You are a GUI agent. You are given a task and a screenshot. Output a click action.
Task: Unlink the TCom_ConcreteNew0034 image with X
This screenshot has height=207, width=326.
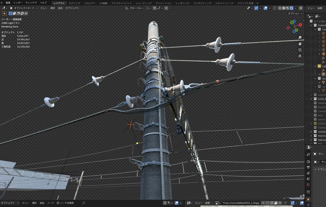[x=280, y=203]
